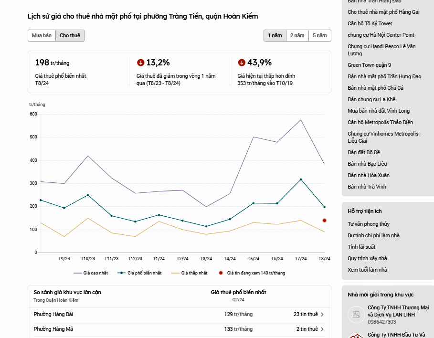Open '23 tin thuê' listings
The height and width of the screenshot is (338, 434).
click(x=306, y=315)
